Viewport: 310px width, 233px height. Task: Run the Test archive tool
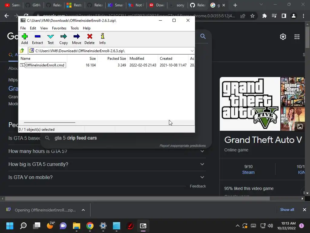pos(51,39)
